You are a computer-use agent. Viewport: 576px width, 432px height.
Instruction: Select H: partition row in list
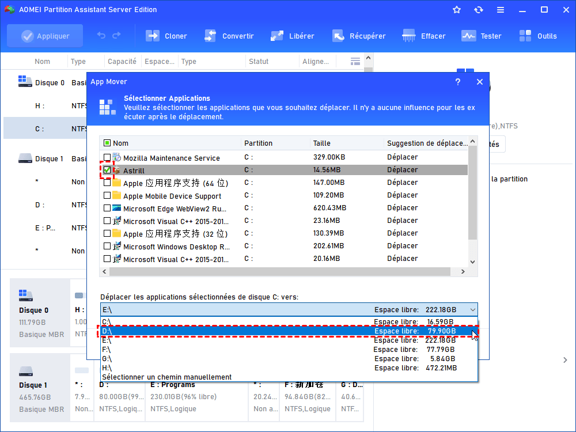point(45,106)
